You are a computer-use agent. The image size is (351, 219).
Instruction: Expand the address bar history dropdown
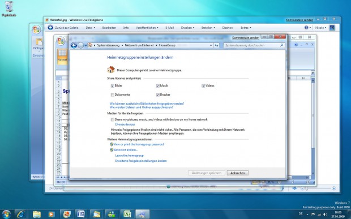point(211,45)
